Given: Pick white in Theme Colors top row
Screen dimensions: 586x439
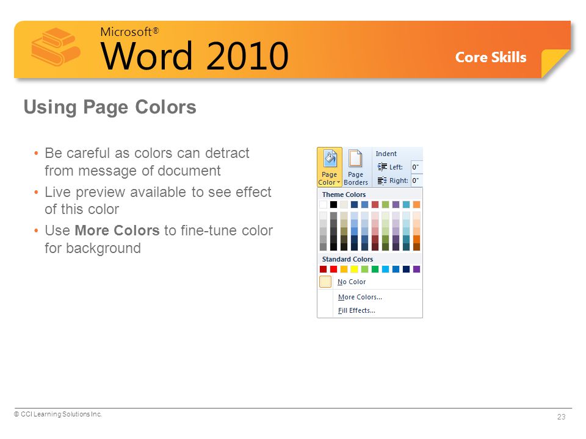Looking at the screenshot, I should 324,205.
